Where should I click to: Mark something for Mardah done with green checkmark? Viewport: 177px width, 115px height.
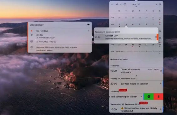[x=149, y=97]
